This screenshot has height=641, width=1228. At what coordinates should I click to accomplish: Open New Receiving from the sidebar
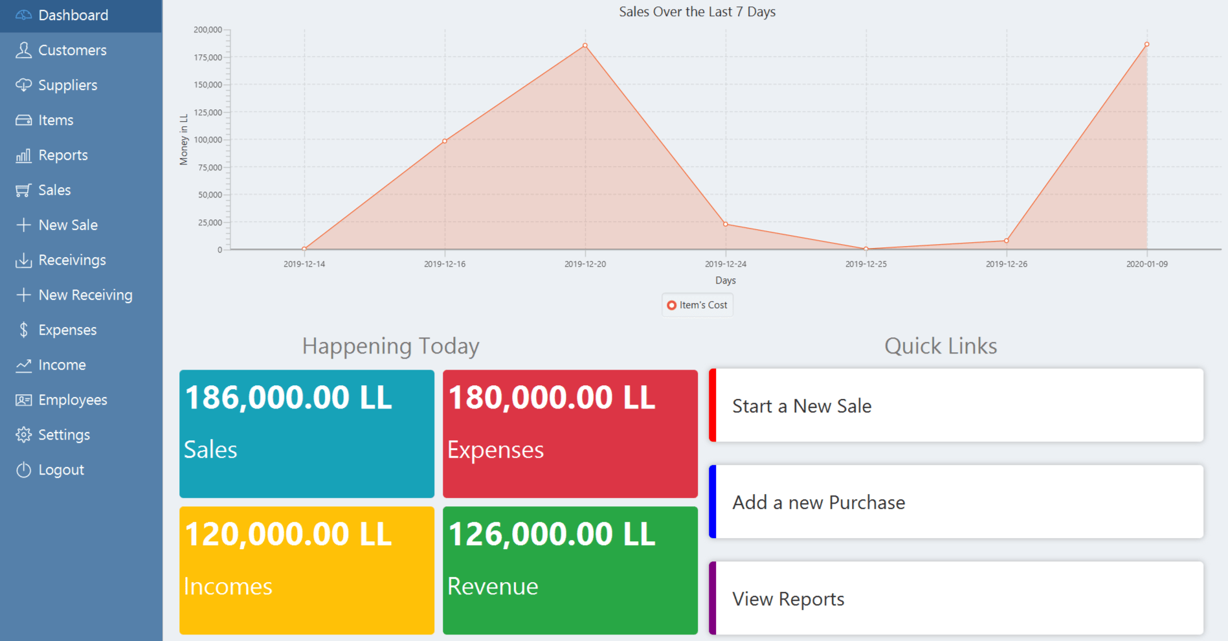[85, 295]
